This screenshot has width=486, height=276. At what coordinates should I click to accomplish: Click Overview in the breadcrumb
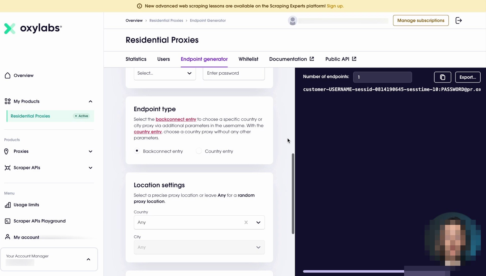134,20
